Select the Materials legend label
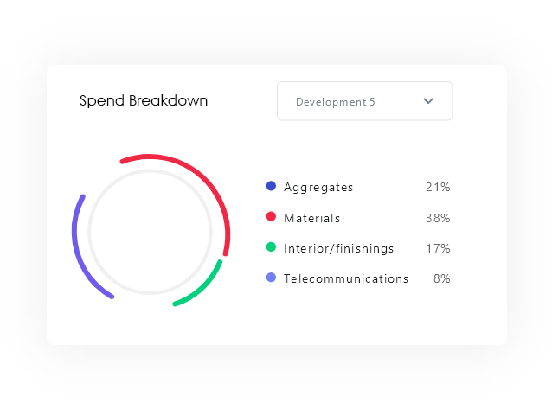The width and height of the screenshot is (552, 403). tap(311, 218)
